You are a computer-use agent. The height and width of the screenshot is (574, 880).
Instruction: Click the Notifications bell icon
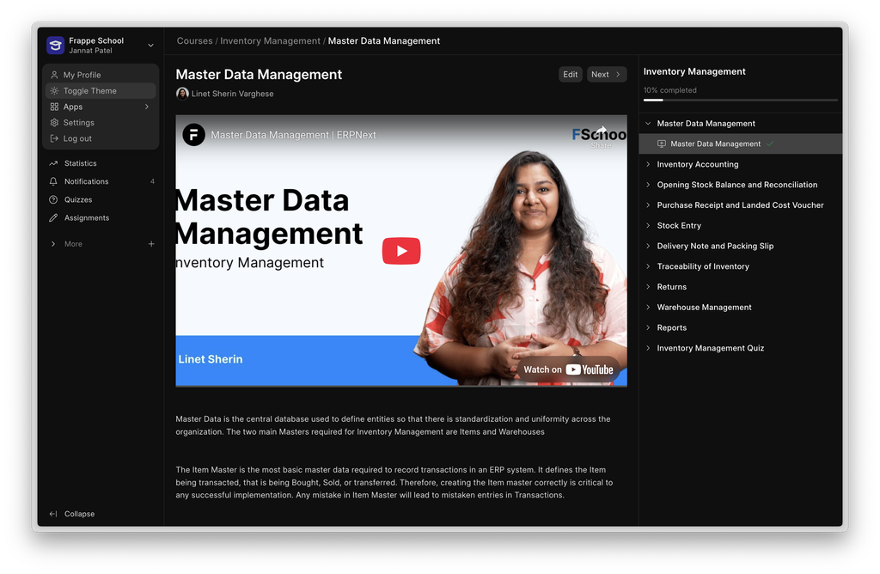[53, 181]
